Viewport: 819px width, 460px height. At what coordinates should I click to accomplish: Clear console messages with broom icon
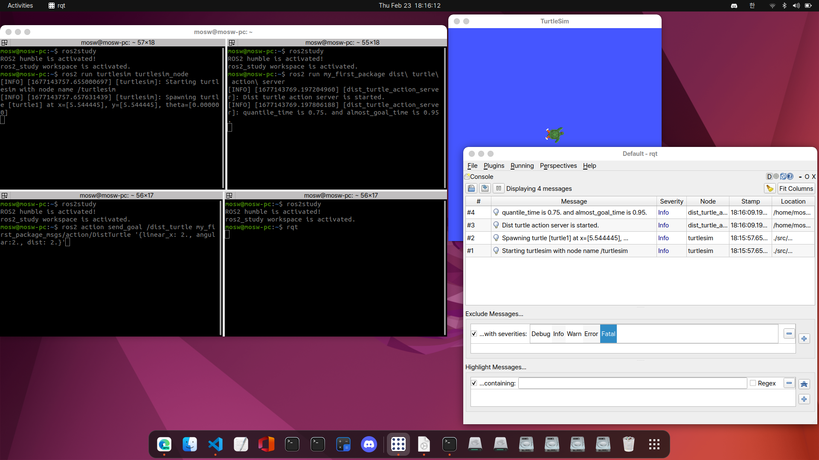[x=770, y=188]
